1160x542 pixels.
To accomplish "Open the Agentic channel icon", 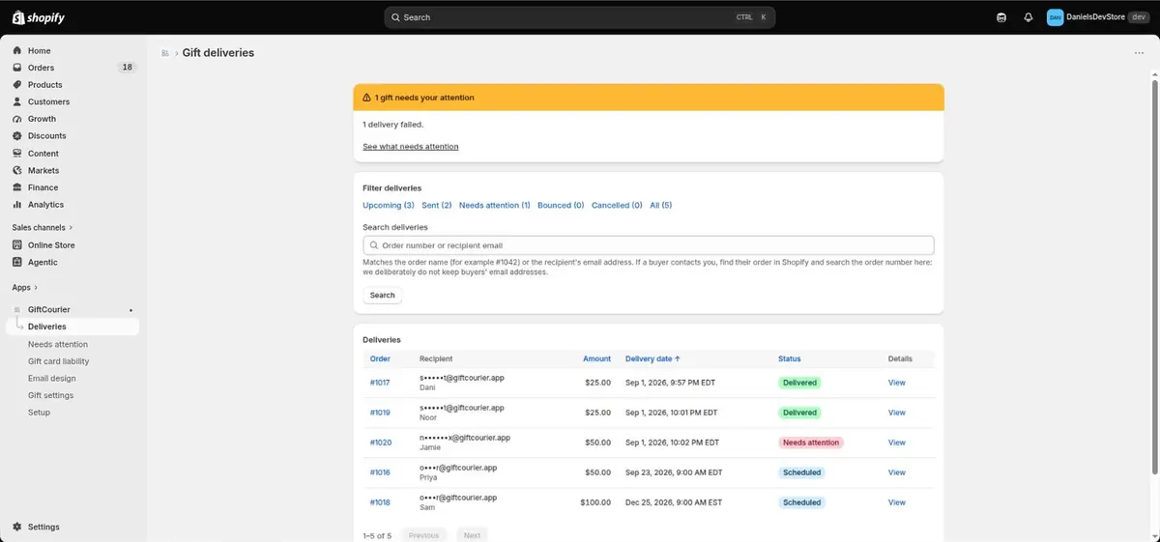I will (17, 262).
